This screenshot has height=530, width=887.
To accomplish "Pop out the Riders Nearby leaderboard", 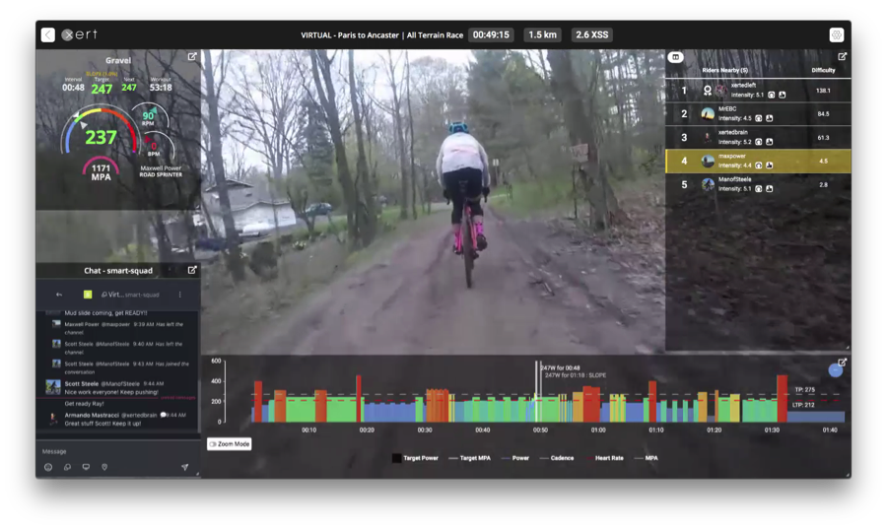I will click(x=843, y=57).
